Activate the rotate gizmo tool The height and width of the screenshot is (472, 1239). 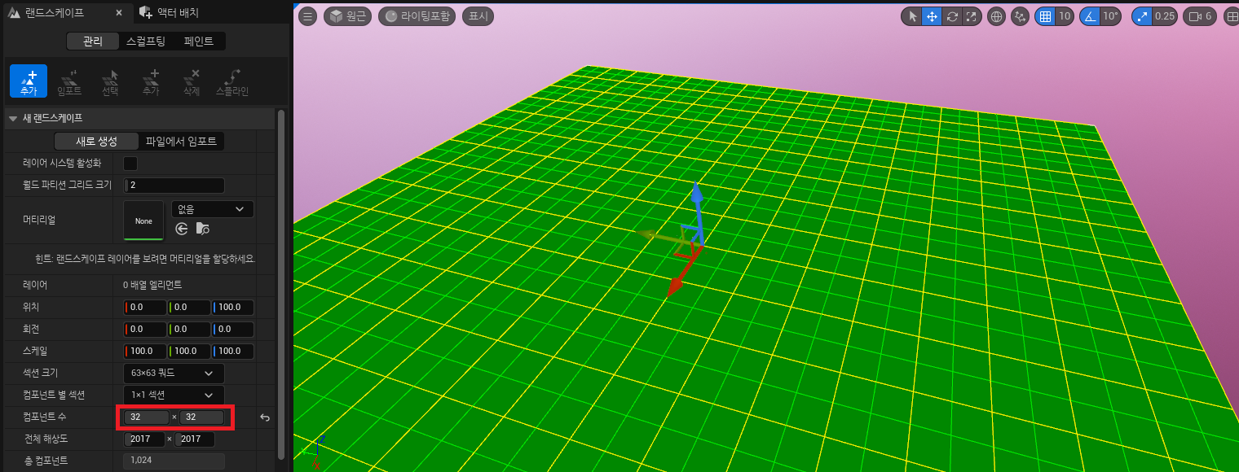pos(951,16)
